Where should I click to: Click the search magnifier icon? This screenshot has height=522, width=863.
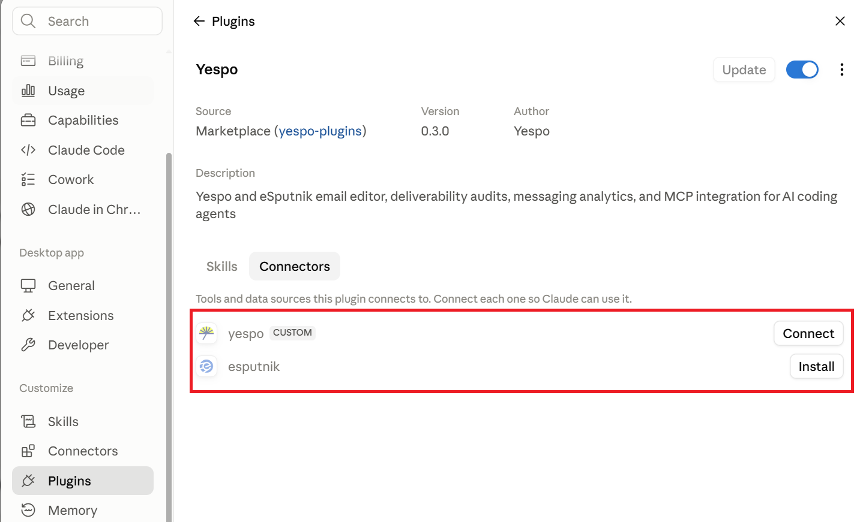pos(28,22)
